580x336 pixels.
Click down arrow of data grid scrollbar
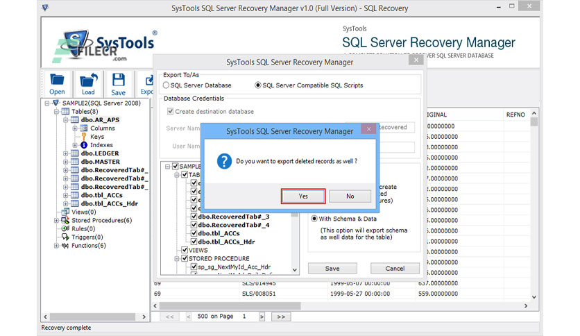pos(534,297)
